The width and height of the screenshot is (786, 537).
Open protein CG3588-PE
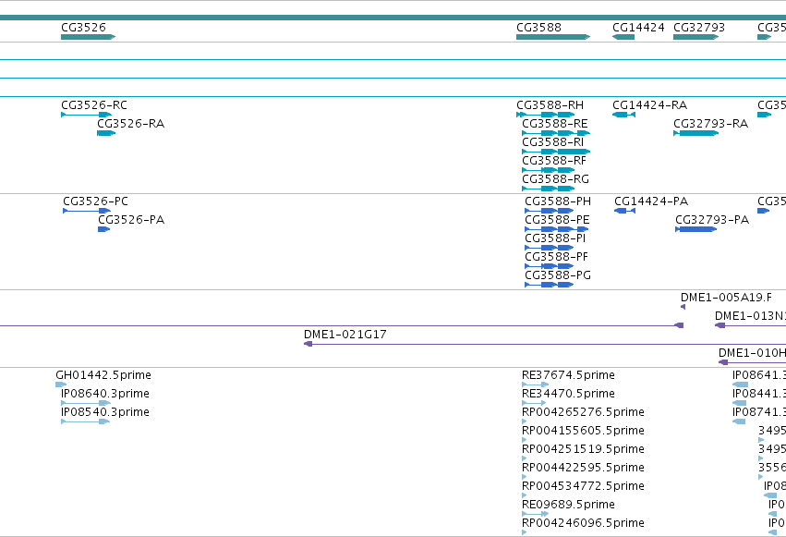[558, 220]
